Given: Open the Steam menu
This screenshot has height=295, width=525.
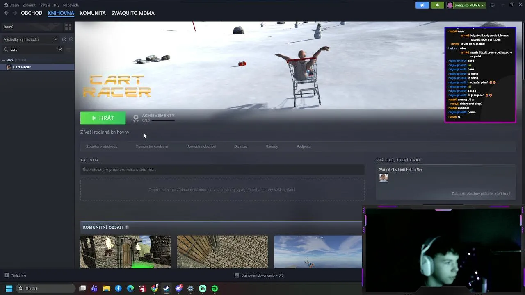Looking at the screenshot, I should pyautogui.click(x=11, y=5).
